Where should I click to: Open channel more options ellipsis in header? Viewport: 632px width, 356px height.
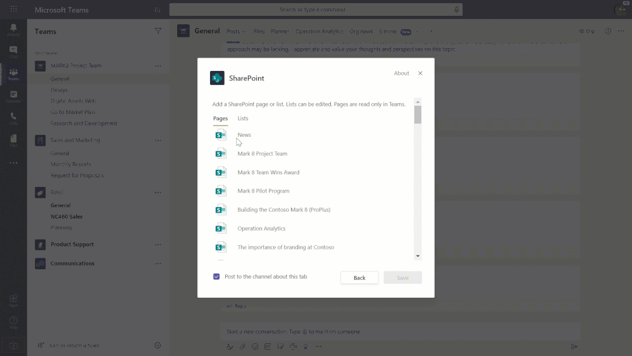621,31
